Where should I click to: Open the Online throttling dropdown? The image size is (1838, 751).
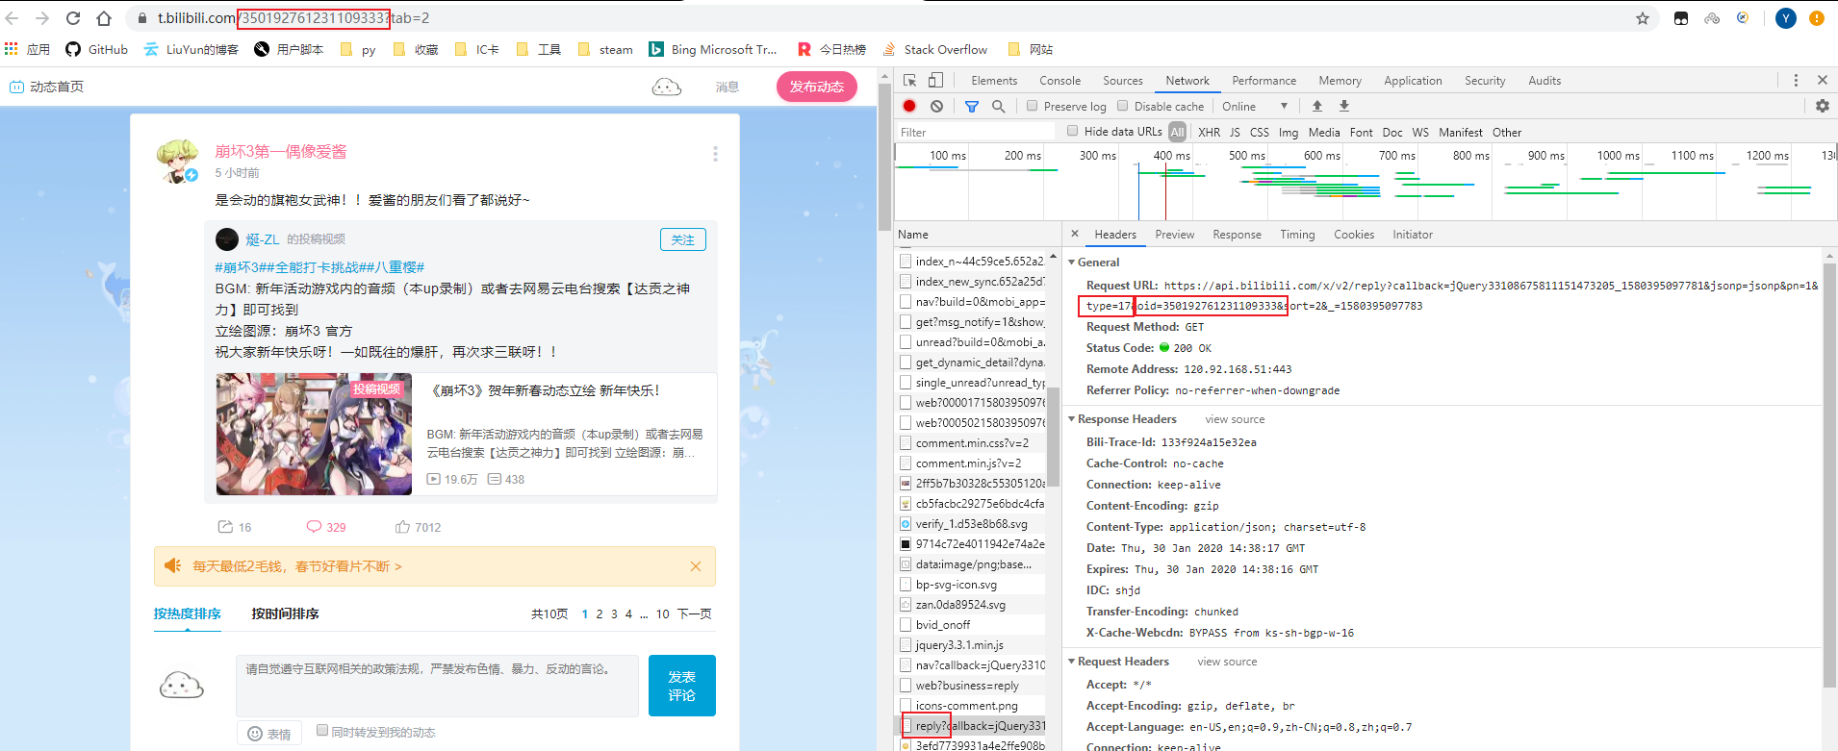coord(1255,106)
